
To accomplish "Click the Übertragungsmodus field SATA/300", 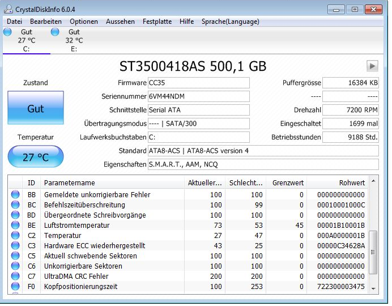I will 198,124.
